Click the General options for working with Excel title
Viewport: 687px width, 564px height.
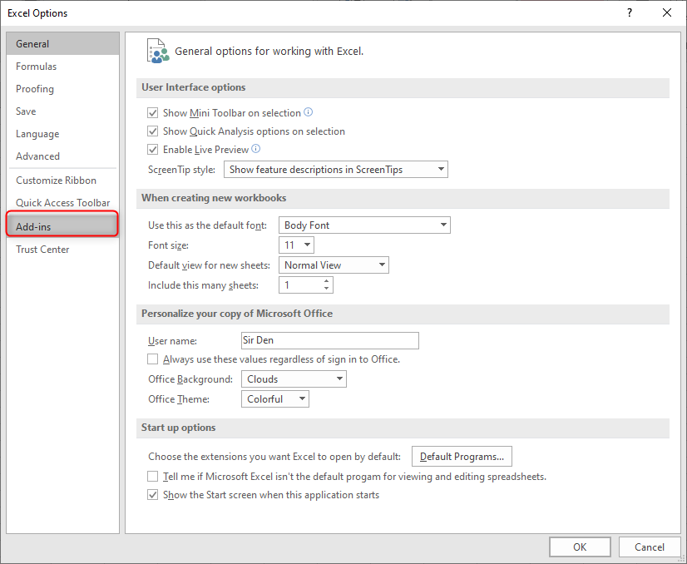pos(269,52)
